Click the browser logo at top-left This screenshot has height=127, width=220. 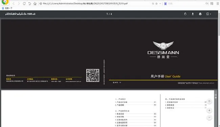tap(5, 2)
